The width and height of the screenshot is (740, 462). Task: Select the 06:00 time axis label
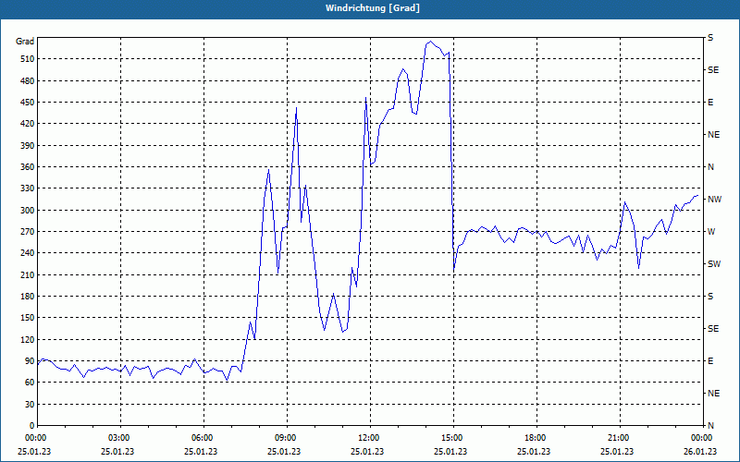coord(201,437)
